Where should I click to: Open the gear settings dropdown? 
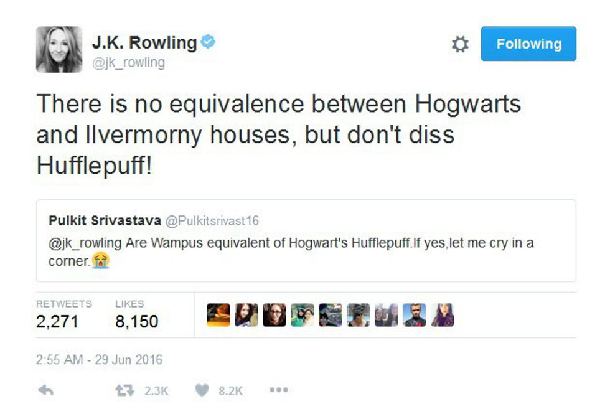tap(460, 44)
